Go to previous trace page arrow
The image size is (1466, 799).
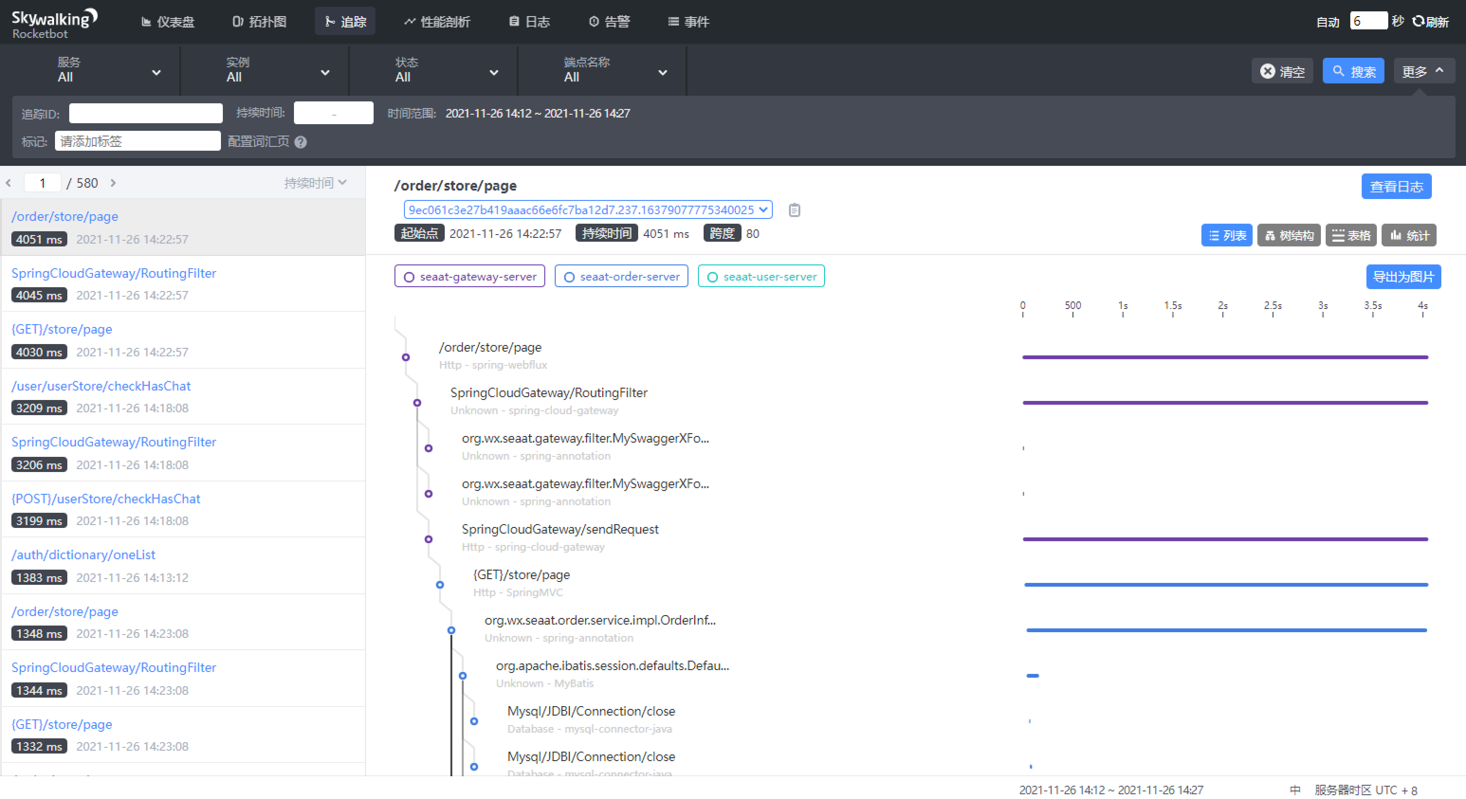point(9,182)
